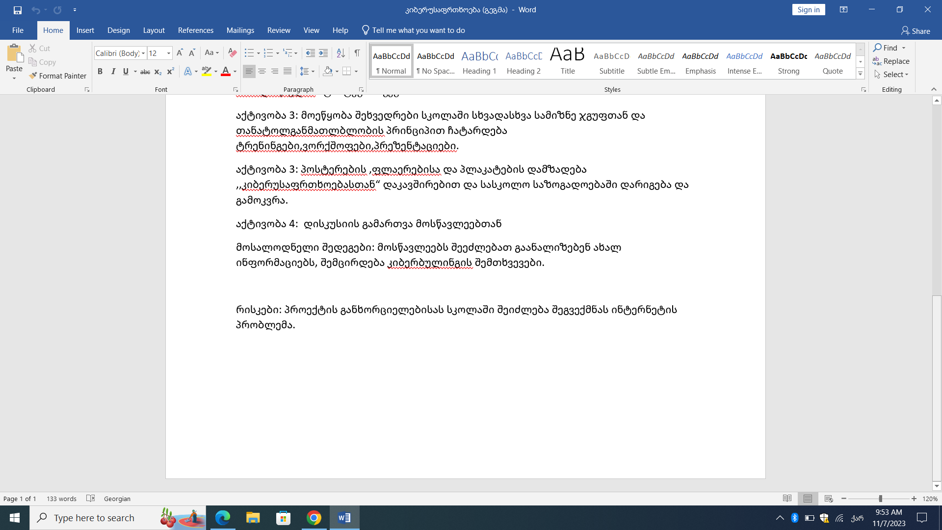Apply strikethrough formatting

coord(145,72)
